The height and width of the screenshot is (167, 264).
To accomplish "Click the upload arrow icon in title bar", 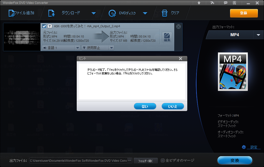I will tap(199, 3).
